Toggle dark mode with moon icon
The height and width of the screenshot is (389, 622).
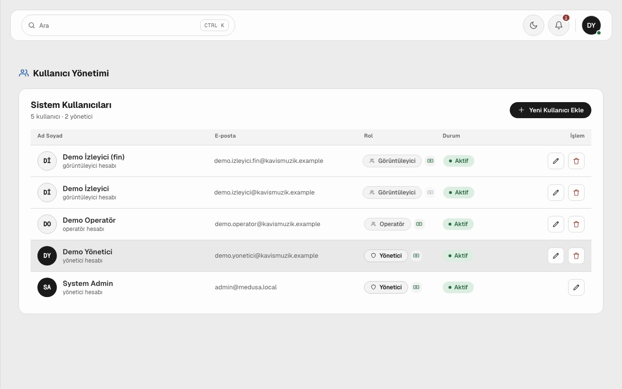coord(534,25)
